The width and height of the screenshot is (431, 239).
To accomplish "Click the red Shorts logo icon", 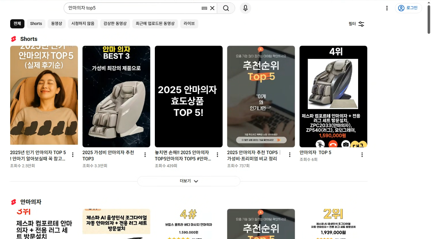I will (x=13, y=39).
